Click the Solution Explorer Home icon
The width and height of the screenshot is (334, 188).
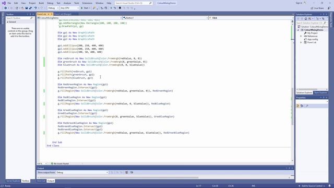click(x=306, y=19)
